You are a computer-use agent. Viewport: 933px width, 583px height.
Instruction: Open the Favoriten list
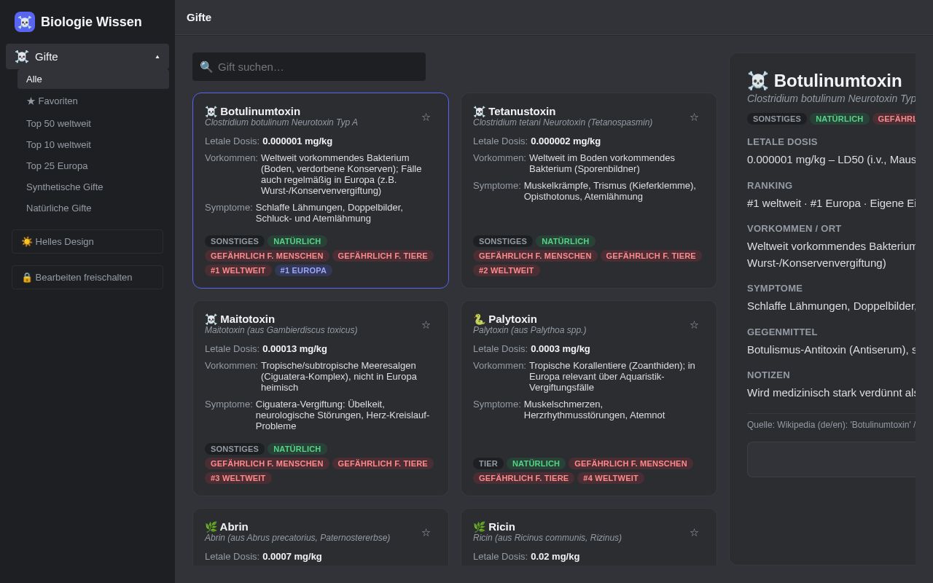93,101
